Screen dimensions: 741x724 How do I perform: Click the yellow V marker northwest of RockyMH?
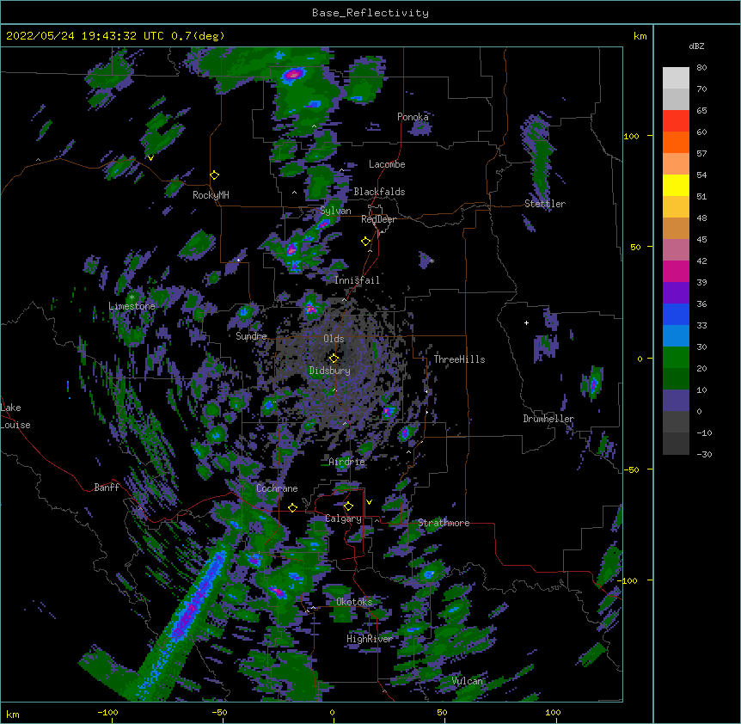pyautogui.click(x=150, y=158)
